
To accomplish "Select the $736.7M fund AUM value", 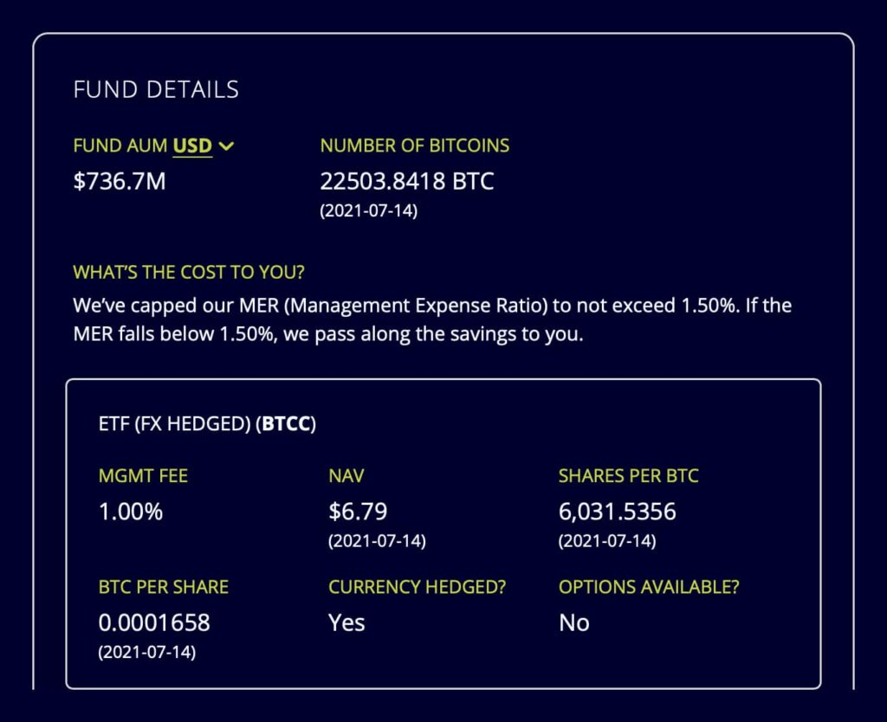I will (120, 182).
